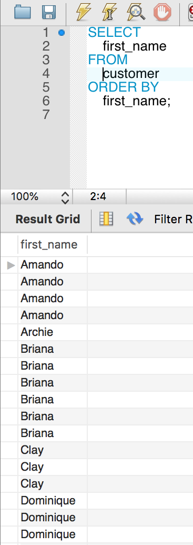Stop query execution red hand icon
The image size is (193, 545).
[162, 12]
